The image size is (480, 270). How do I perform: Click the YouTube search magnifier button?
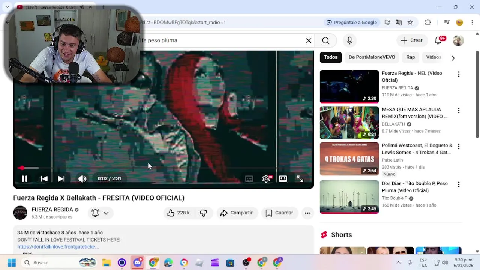point(325,40)
